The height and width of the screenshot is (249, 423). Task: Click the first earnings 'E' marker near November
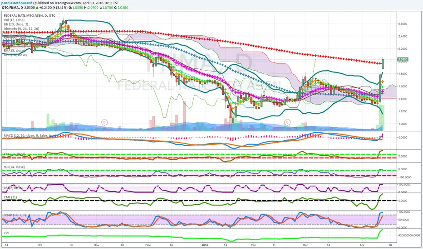[105, 122]
